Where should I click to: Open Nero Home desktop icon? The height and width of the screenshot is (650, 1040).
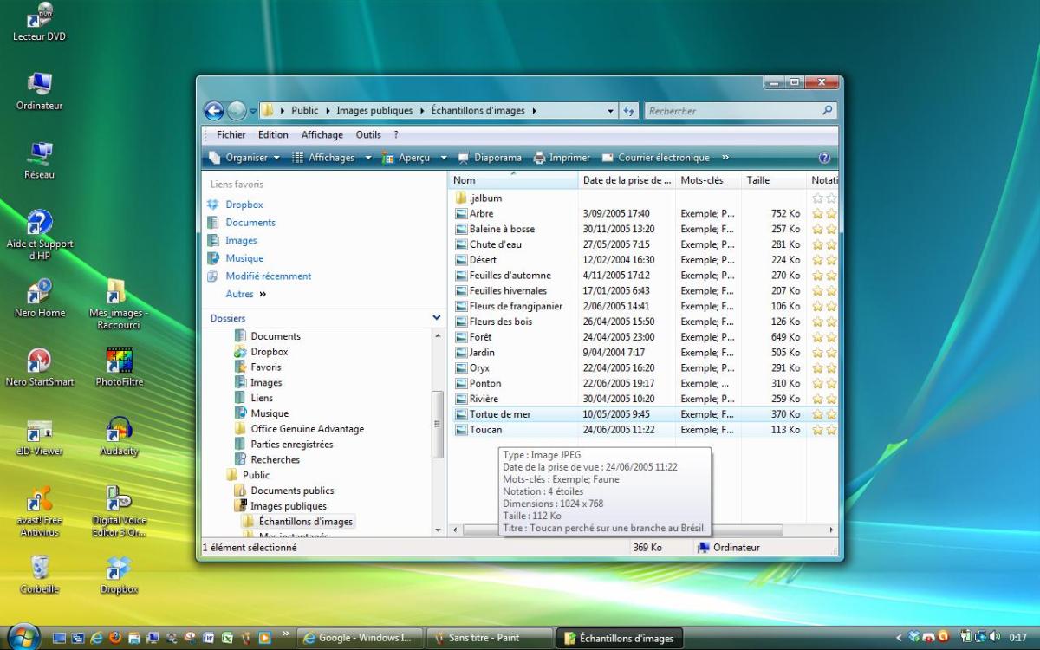click(x=39, y=299)
